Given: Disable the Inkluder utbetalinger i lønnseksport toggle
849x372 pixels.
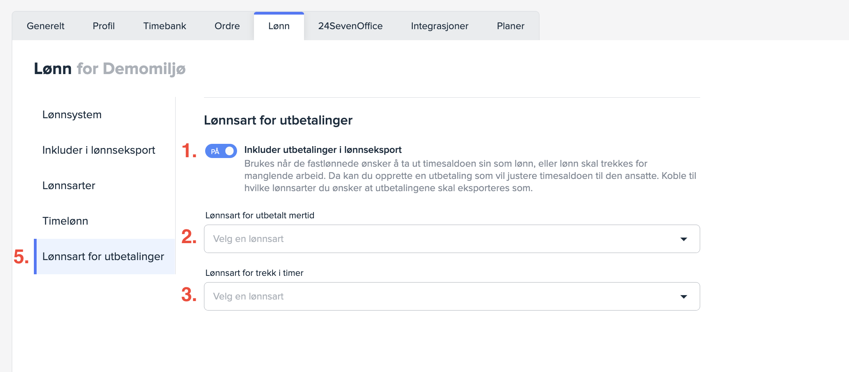Looking at the screenshot, I should click(221, 151).
